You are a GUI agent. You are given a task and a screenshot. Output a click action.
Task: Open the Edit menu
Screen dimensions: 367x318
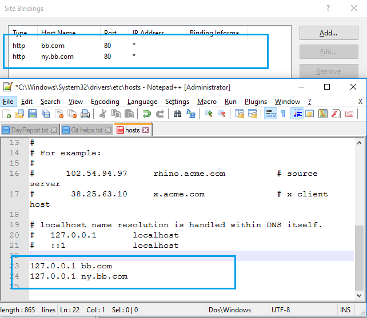pos(27,102)
